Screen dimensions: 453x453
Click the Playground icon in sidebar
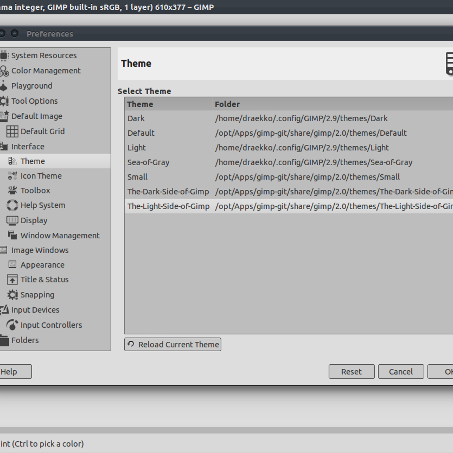click(x=3, y=86)
